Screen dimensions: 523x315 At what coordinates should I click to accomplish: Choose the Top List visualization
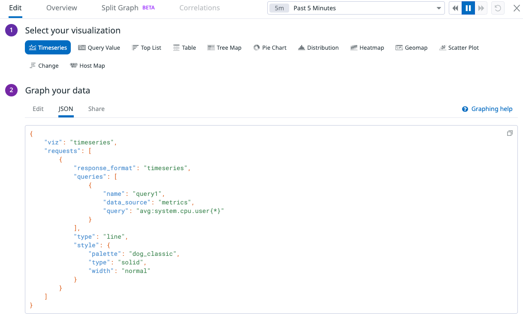(x=146, y=48)
